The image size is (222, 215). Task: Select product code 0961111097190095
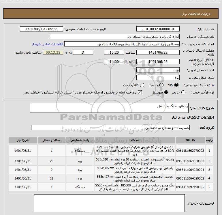pyautogui.click(x=190, y=187)
